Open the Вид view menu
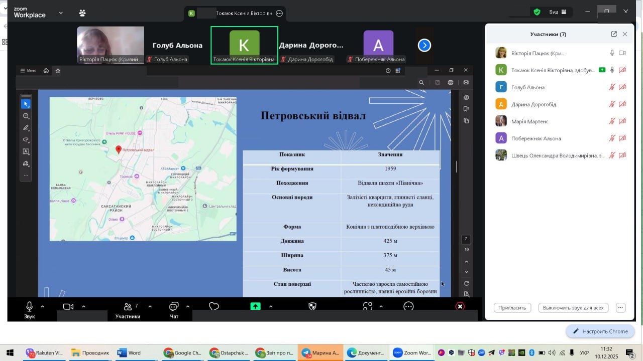Image resolution: width=643 pixels, height=361 pixels. tap(557, 12)
